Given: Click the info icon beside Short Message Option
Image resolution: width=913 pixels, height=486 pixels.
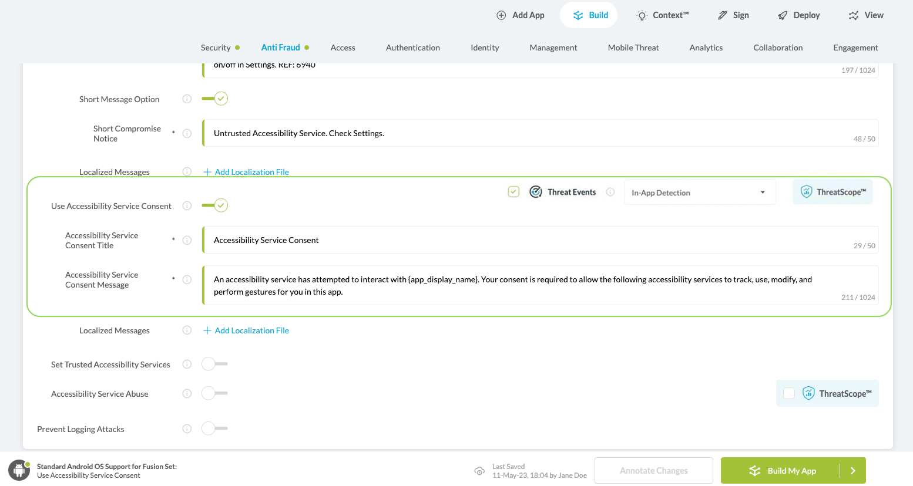Looking at the screenshot, I should pyautogui.click(x=187, y=99).
